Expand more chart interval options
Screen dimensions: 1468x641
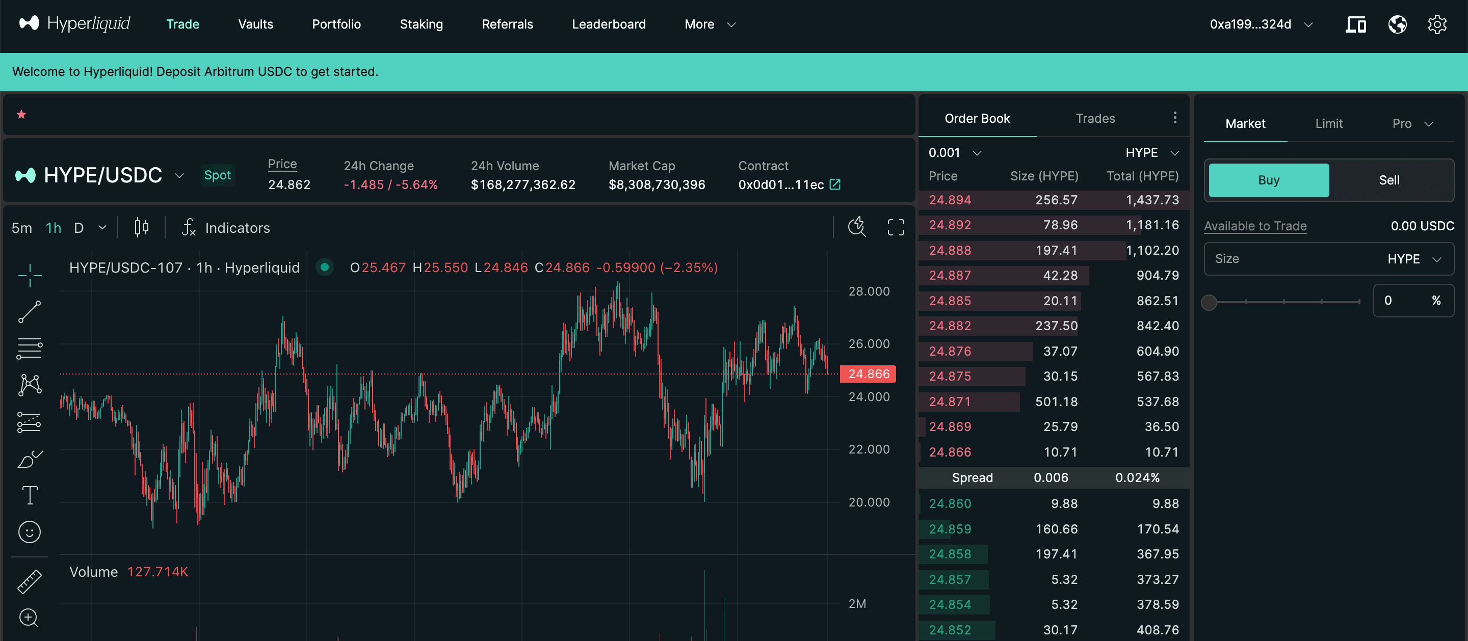tap(102, 227)
